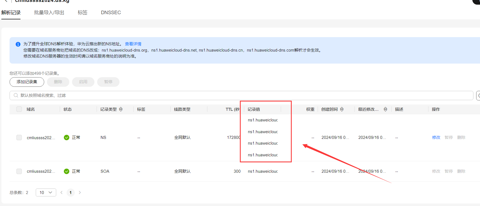Open the page size dropdown showing 10
480x206 pixels.
click(46, 192)
